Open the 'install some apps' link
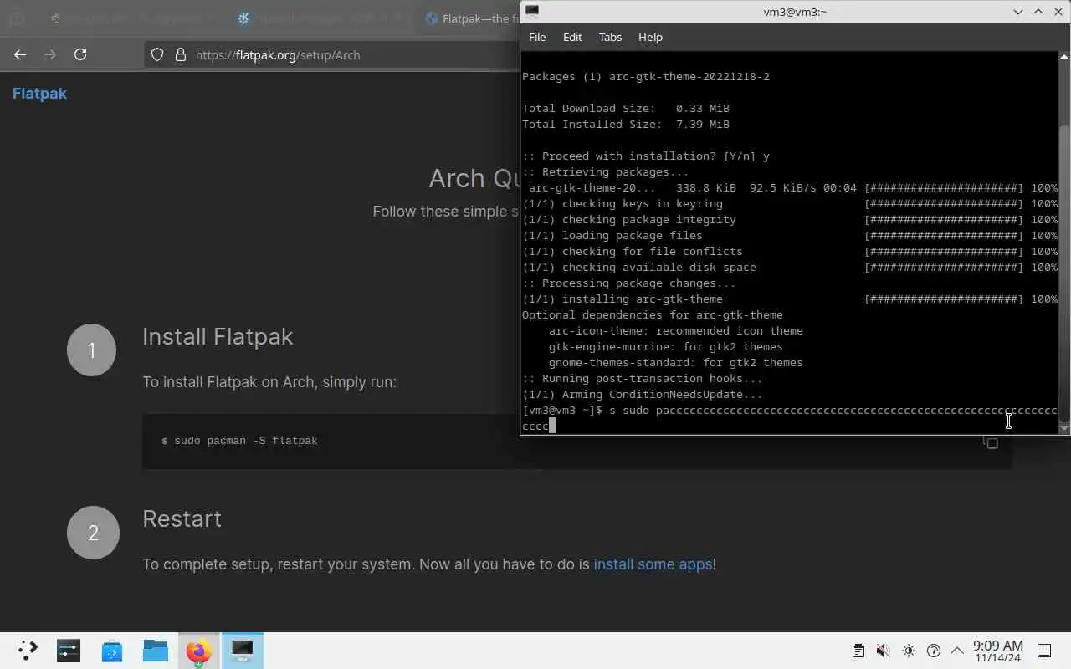Screen dimensions: 1071x669 pyautogui.click(x=653, y=564)
